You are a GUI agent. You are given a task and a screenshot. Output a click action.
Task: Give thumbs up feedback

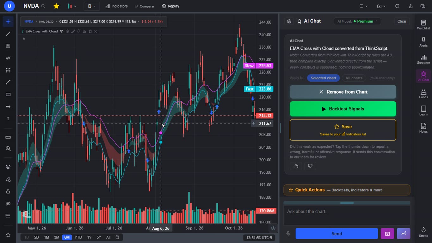click(x=296, y=166)
